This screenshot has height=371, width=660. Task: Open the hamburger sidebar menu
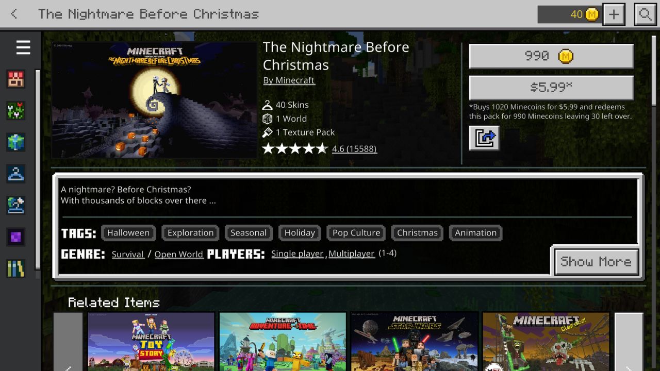23,48
